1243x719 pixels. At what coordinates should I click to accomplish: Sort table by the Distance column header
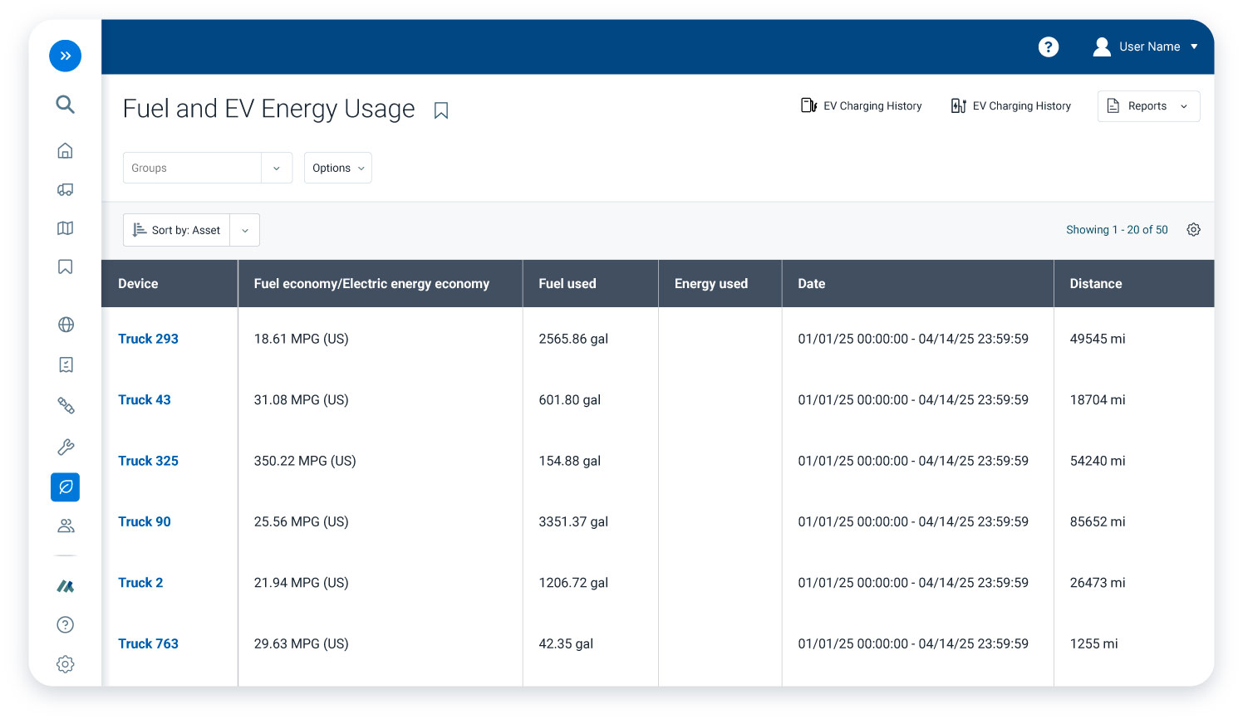tap(1095, 284)
